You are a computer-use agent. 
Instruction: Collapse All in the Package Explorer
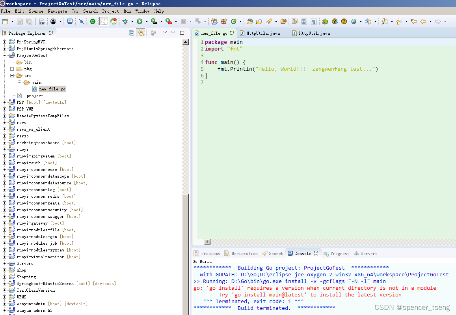pos(131,33)
